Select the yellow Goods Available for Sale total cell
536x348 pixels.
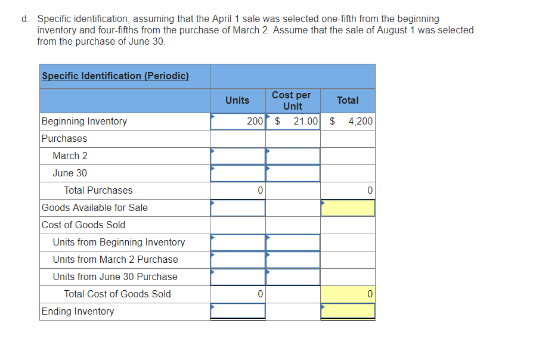(x=348, y=208)
